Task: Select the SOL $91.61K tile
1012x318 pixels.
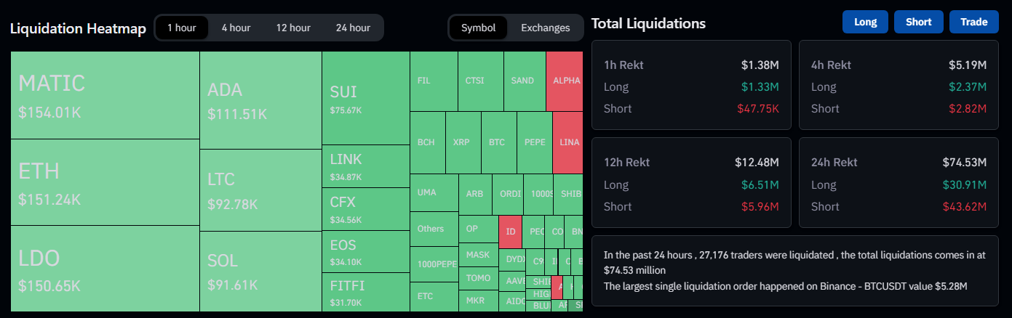Action: 260,271
